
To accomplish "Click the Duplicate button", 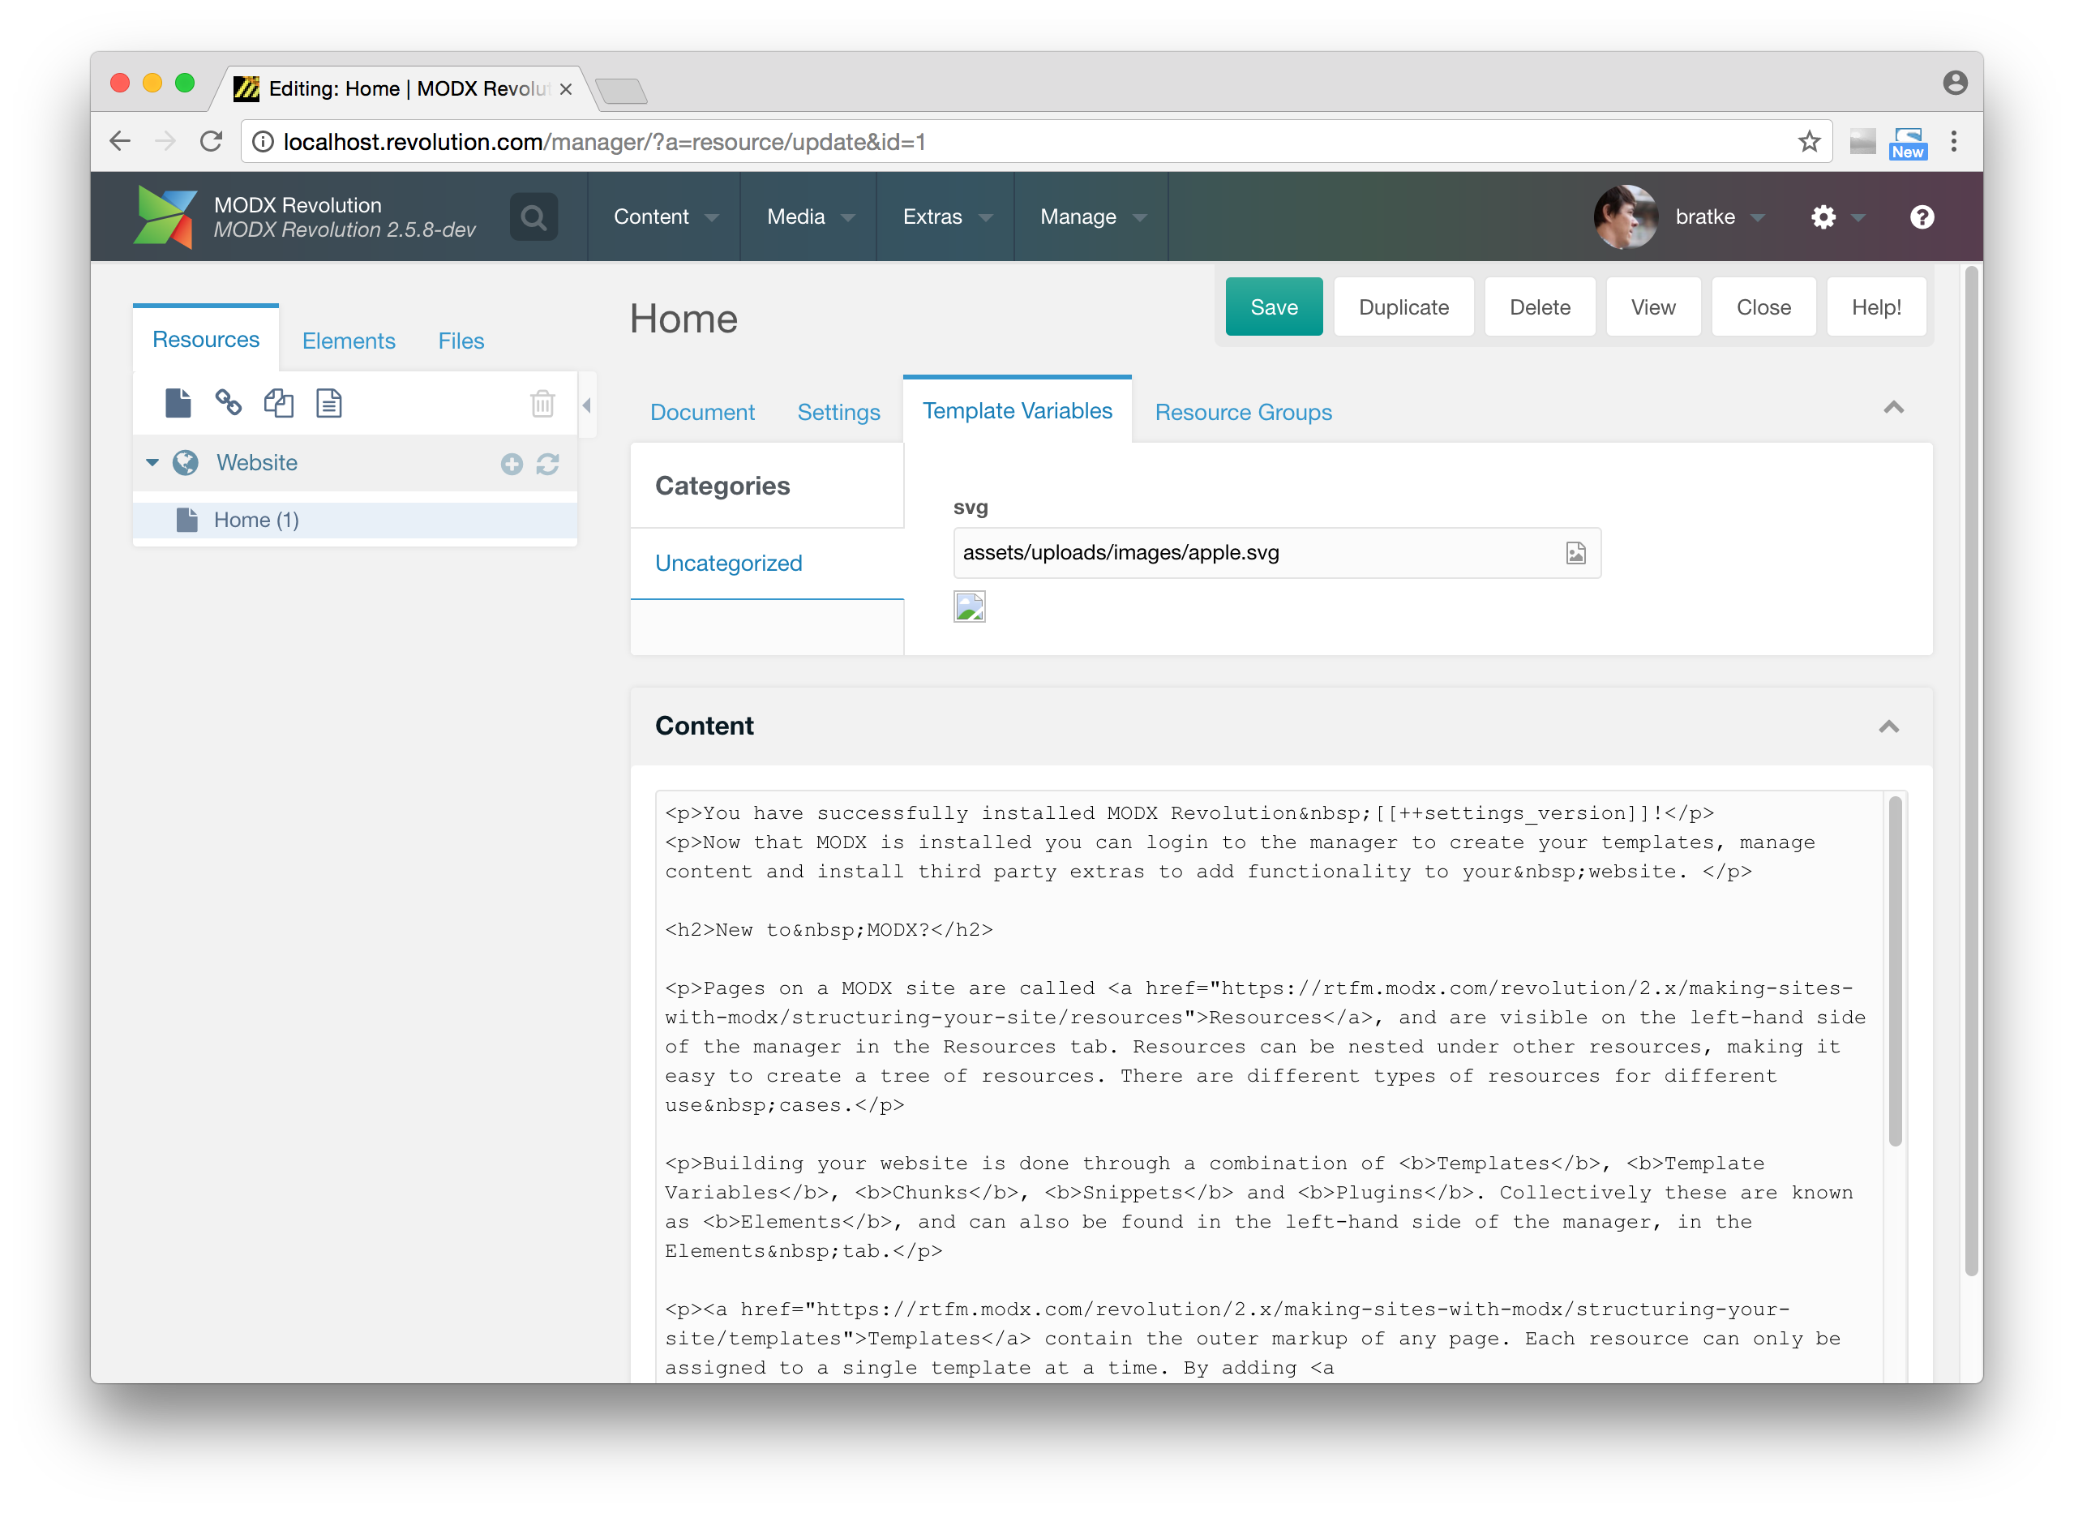I will pos(1403,308).
